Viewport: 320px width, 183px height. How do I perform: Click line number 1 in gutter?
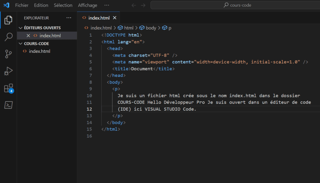point(90,35)
